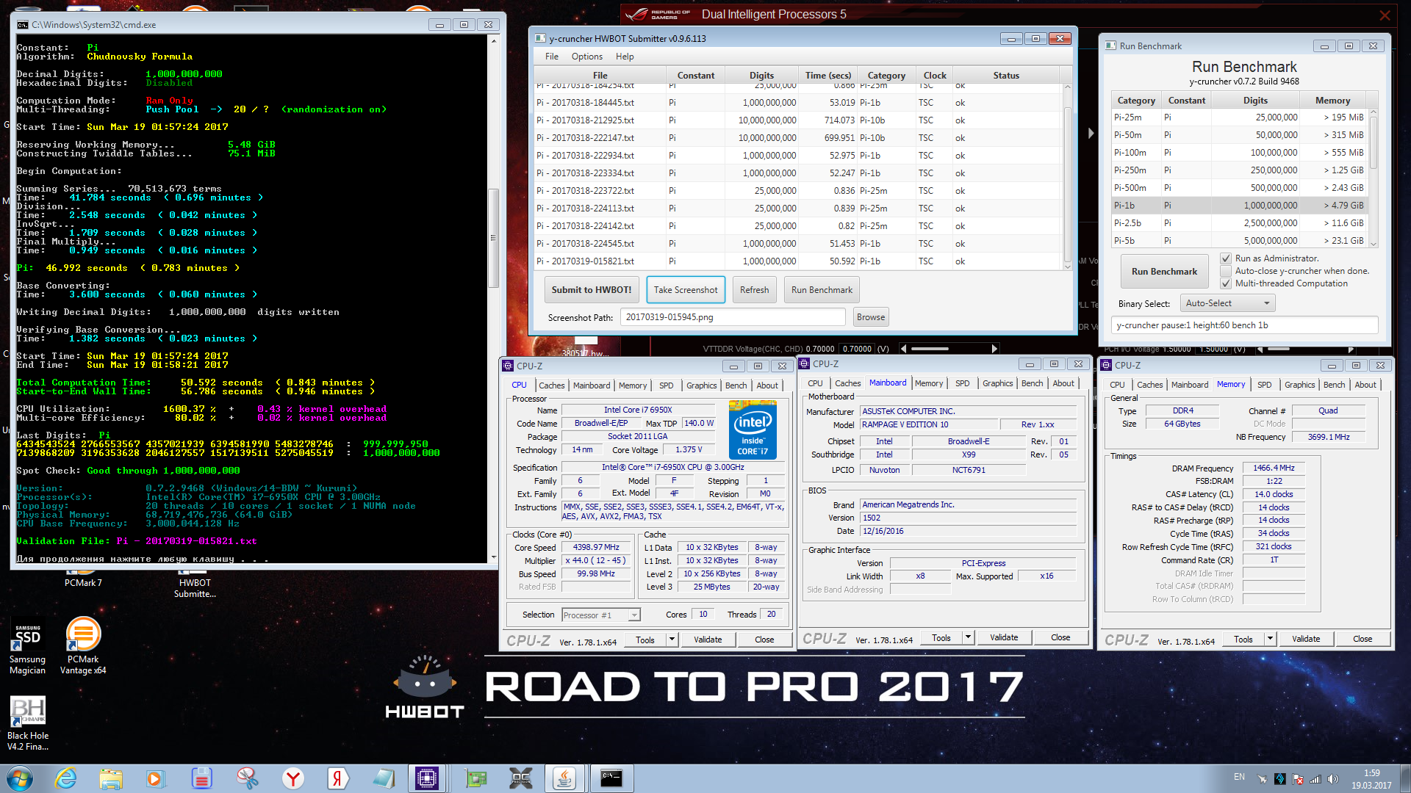Click right arrow on VTTDDR voltage slider

pyautogui.click(x=994, y=349)
